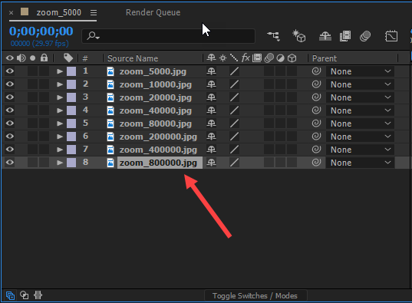This screenshot has height=303, width=412.
Task: Click the # layer number column header
Action: (x=85, y=58)
